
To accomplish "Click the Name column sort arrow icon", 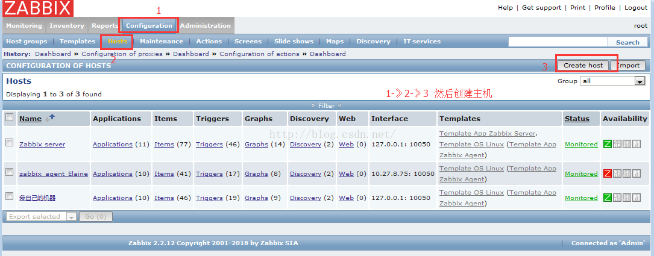I will click(x=49, y=119).
